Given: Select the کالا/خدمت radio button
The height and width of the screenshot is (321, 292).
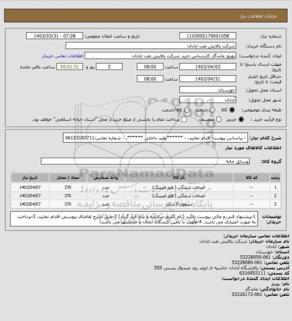Looking at the screenshot, I should 187,110.
